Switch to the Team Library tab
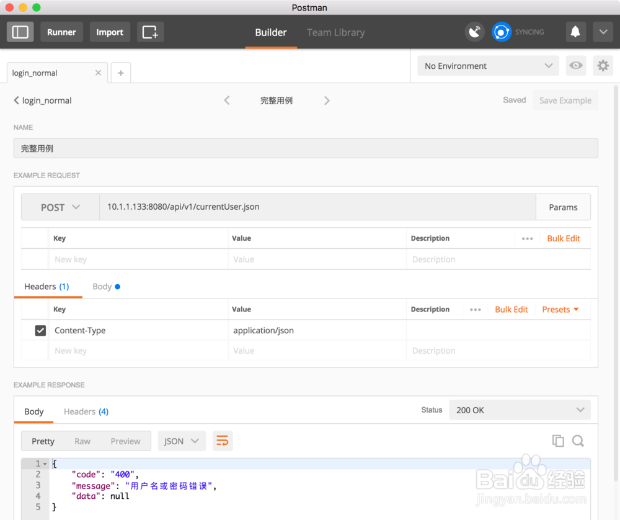This screenshot has width=620, height=520. coord(335,32)
